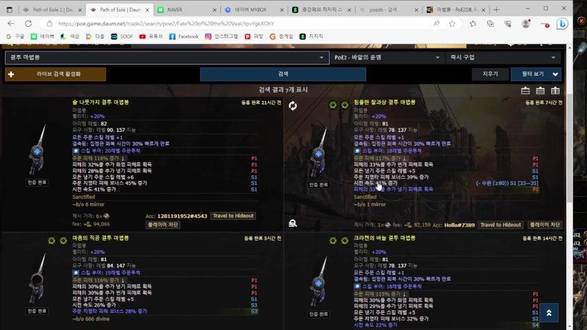Activate live search with 라이브 검색 활성화

[56, 74]
